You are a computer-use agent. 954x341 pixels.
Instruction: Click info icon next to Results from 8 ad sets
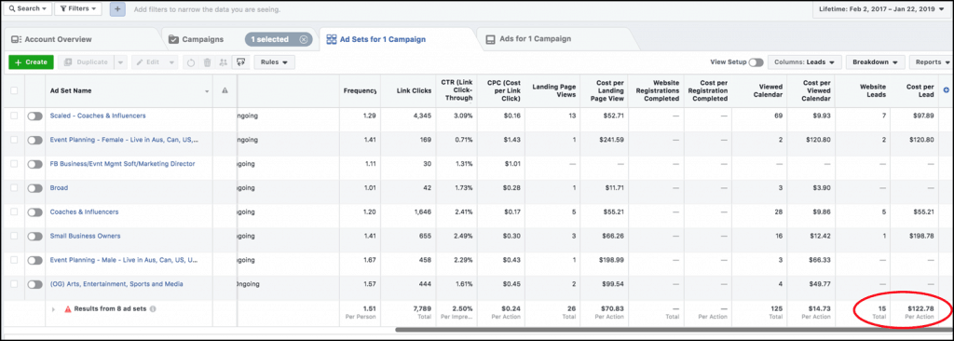[153, 308]
